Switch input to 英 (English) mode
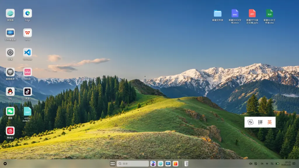Image resolution: width=299 pixels, height=168 pixels. (x=270, y=122)
